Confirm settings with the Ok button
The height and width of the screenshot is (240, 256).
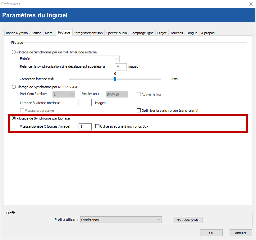pyautogui.click(x=211, y=233)
